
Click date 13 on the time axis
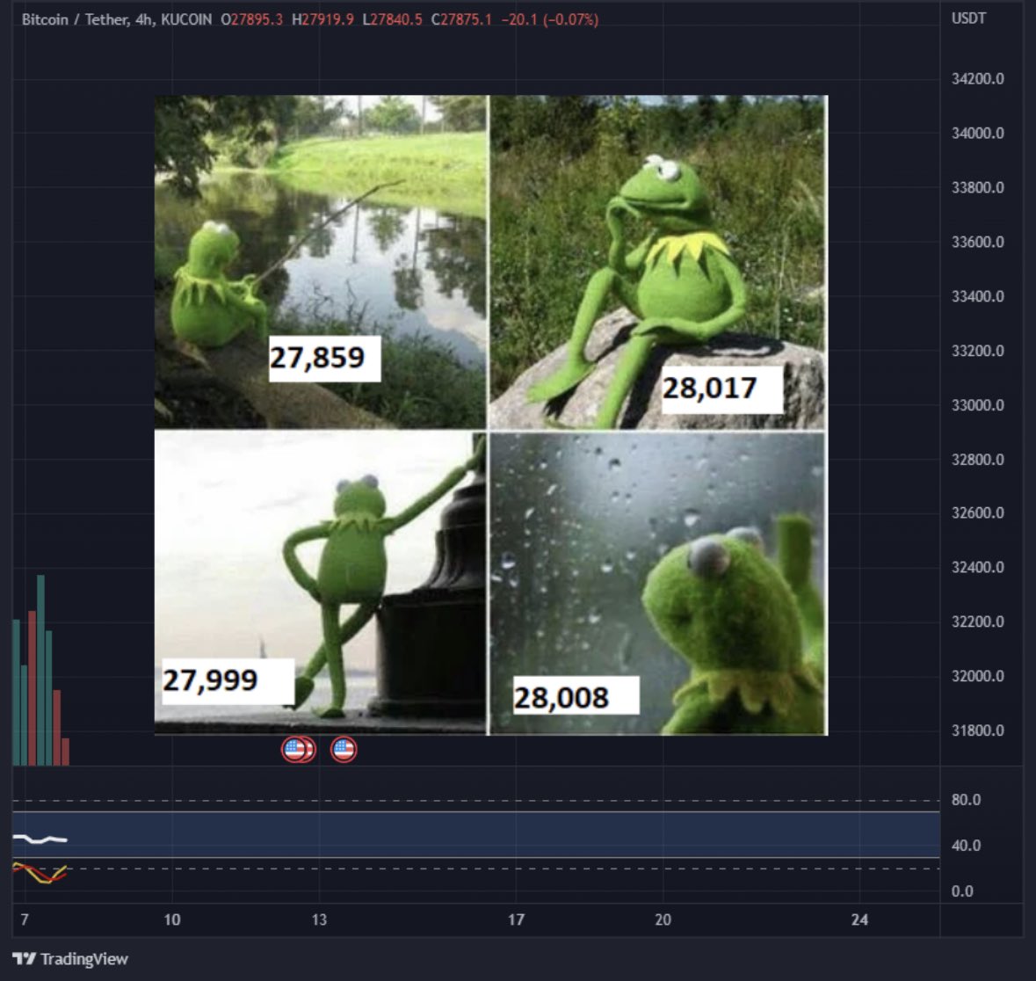(319, 919)
